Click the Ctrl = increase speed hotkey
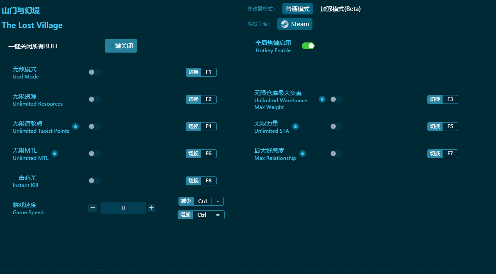Image resolution: width=496 pixels, height=274 pixels. point(201,215)
